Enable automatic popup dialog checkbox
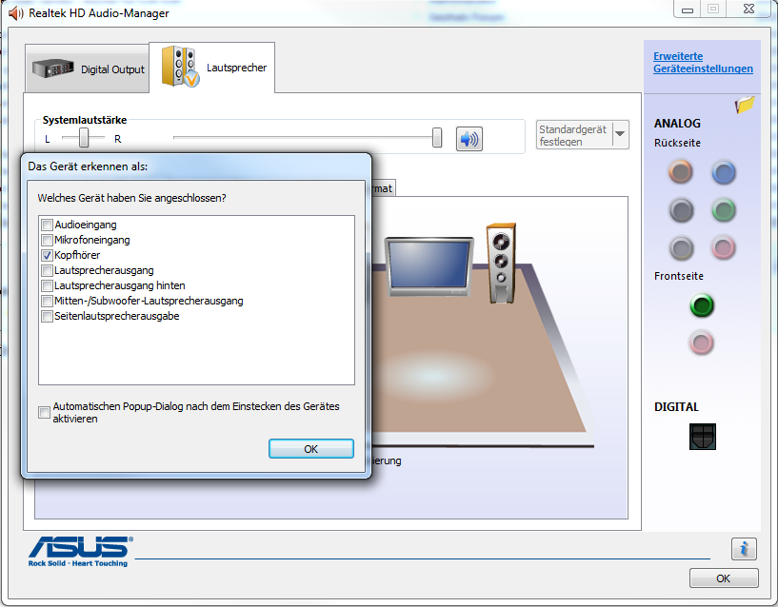The width and height of the screenshot is (778, 607). coord(44,412)
